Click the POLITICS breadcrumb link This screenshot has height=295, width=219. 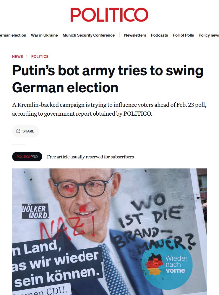click(x=40, y=56)
